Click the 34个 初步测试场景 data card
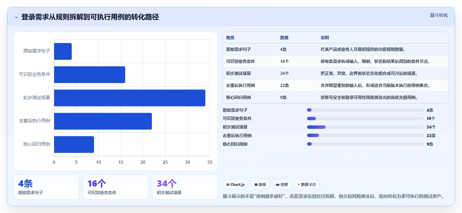Image resolution: width=462 pixels, height=213 pixels. (185, 187)
